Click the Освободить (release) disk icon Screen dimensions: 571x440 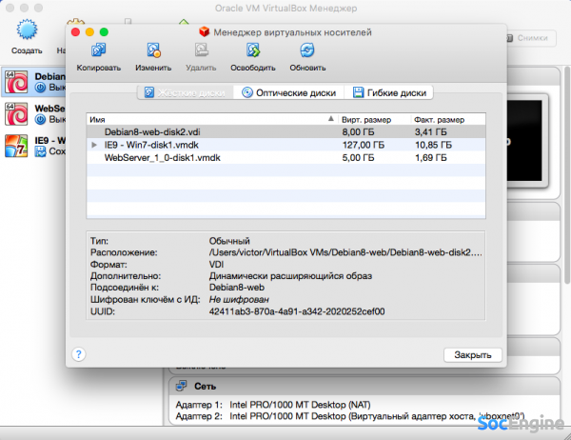pyautogui.click(x=253, y=50)
